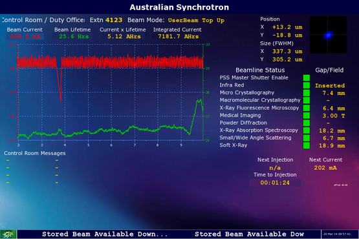Click the PSS Master Shutter Enable green indicator
This screenshot has height=239, width=359.
pyautogui.click(x=307, y=78)
